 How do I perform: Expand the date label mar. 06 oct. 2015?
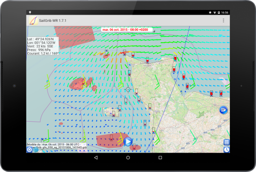tap(125, 30)
